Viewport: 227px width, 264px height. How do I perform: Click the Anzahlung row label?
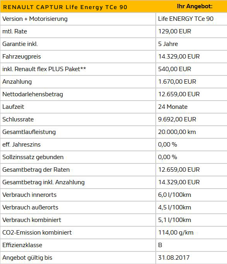(x=17, y=82)
